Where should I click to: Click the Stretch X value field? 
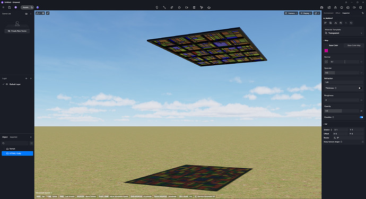pyautogui.click(x=341, y=129)
